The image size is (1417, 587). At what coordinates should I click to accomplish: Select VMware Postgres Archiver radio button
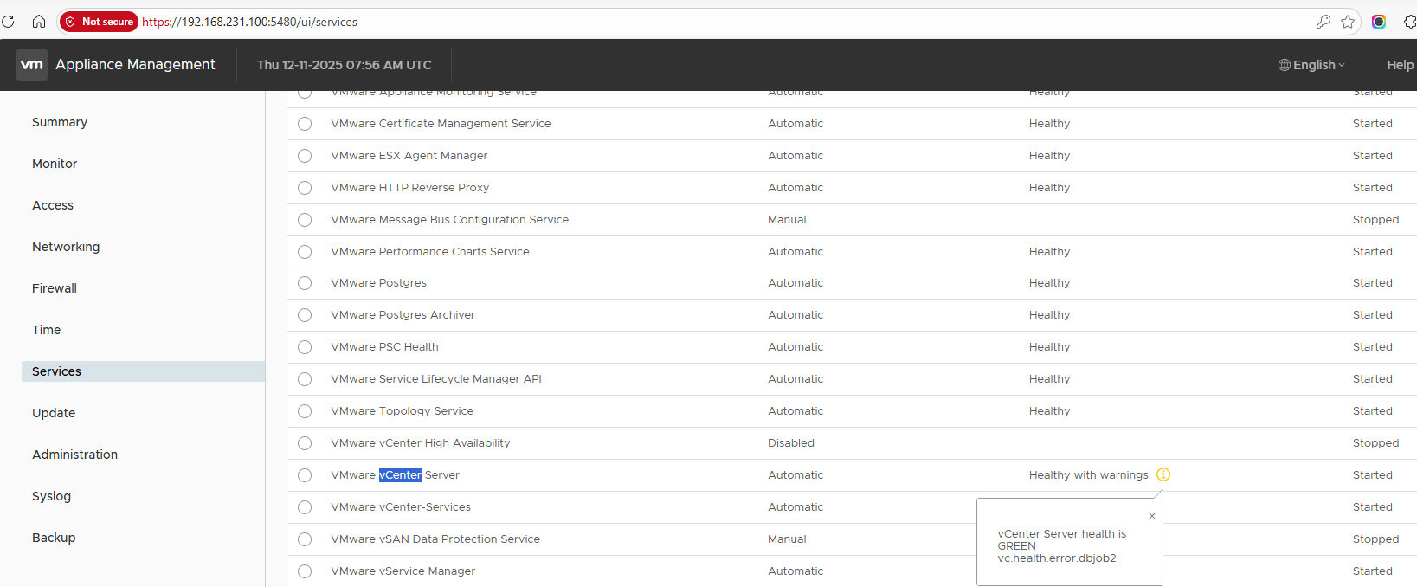[305, 315]
